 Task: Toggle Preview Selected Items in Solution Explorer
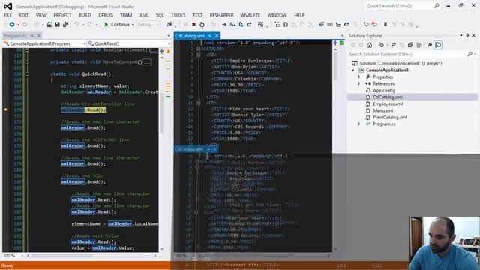click(x=438, y=45)
